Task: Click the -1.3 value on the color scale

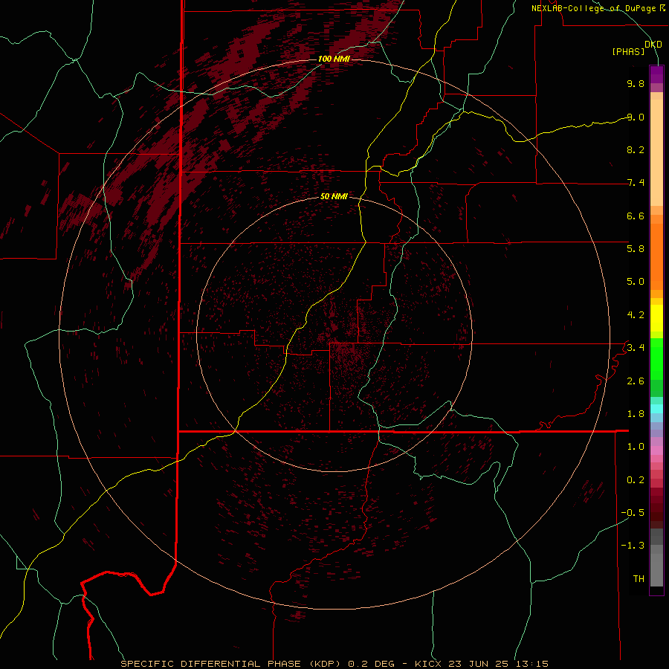Action: point(633,546)
